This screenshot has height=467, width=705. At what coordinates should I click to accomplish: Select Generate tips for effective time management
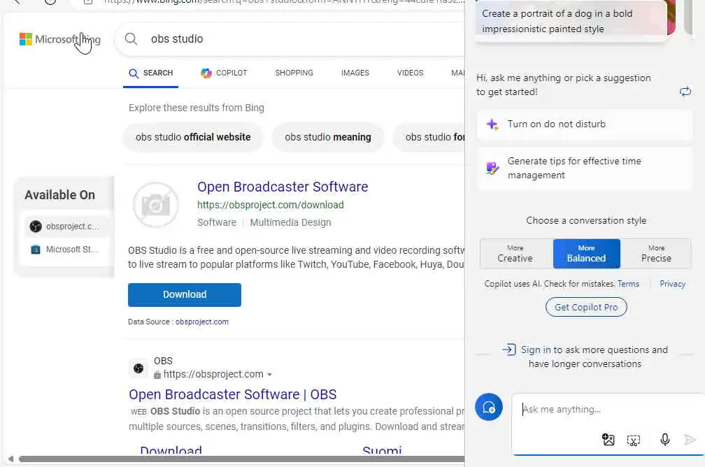[x=584, y=168]
